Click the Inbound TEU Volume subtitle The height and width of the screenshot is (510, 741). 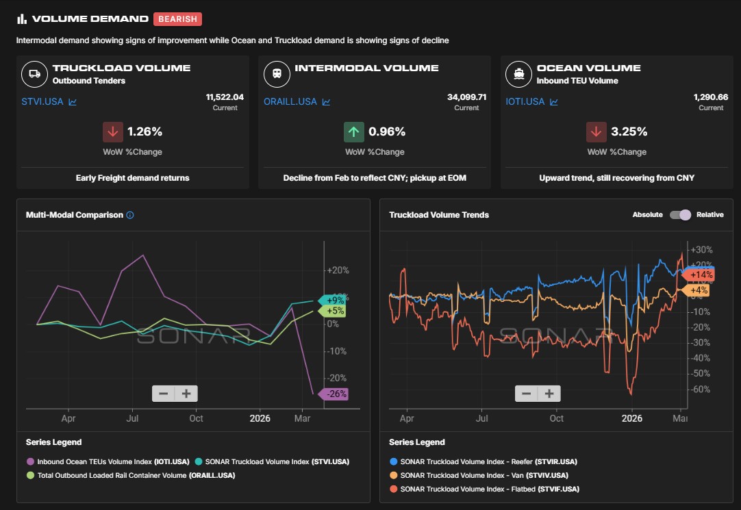[577, 81]
